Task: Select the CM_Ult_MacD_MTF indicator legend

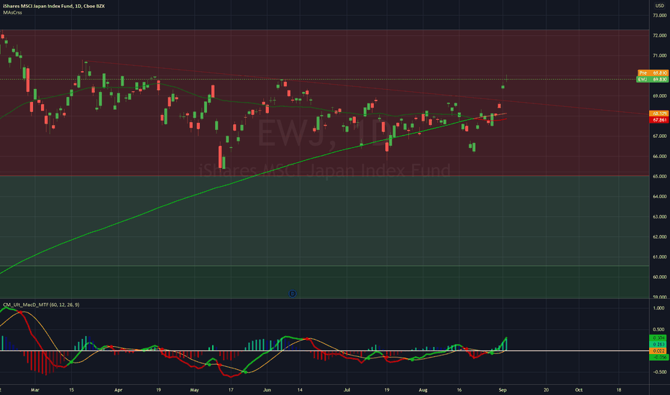Action: [x=41, y=305]
